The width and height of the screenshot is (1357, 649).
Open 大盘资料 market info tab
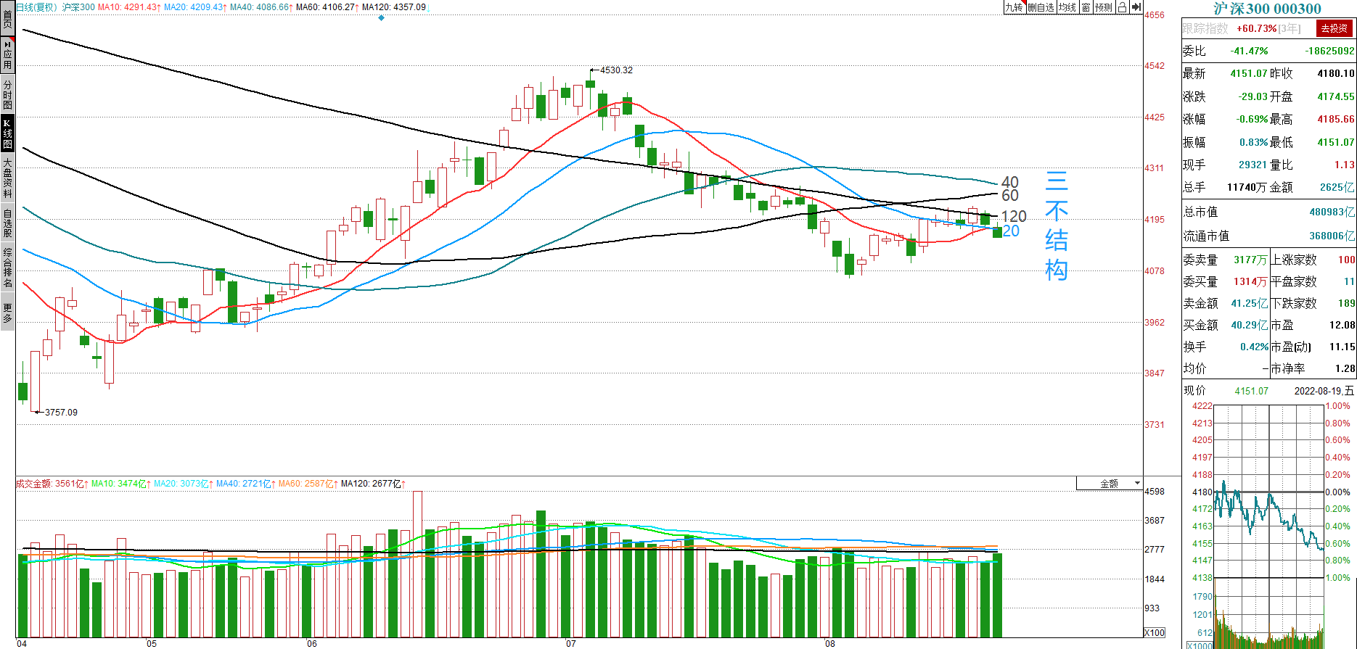[x=7, y=178]
